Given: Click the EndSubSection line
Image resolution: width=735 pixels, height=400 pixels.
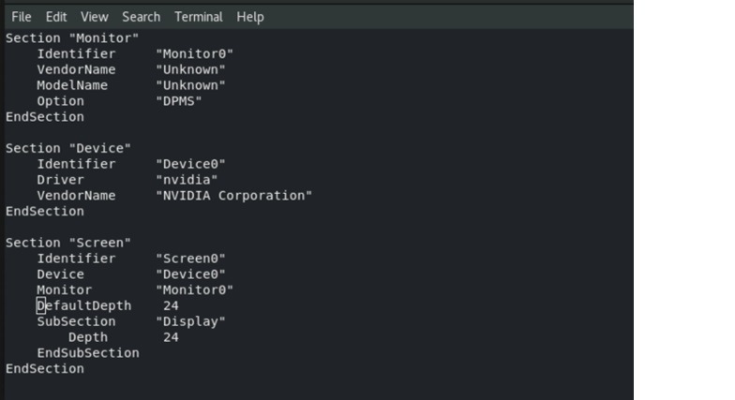Looking at the screenshot, I should [x=88, y=353].
